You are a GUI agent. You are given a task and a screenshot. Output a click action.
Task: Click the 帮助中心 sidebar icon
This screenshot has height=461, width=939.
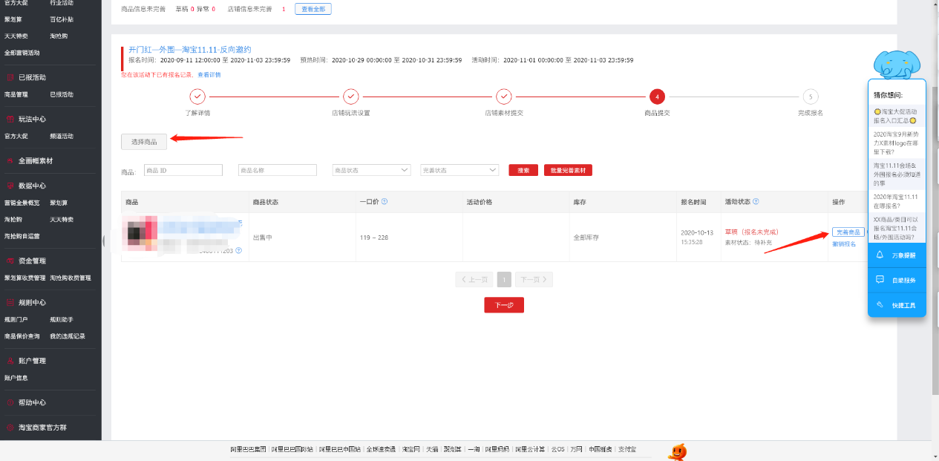[x=10, y=402]
